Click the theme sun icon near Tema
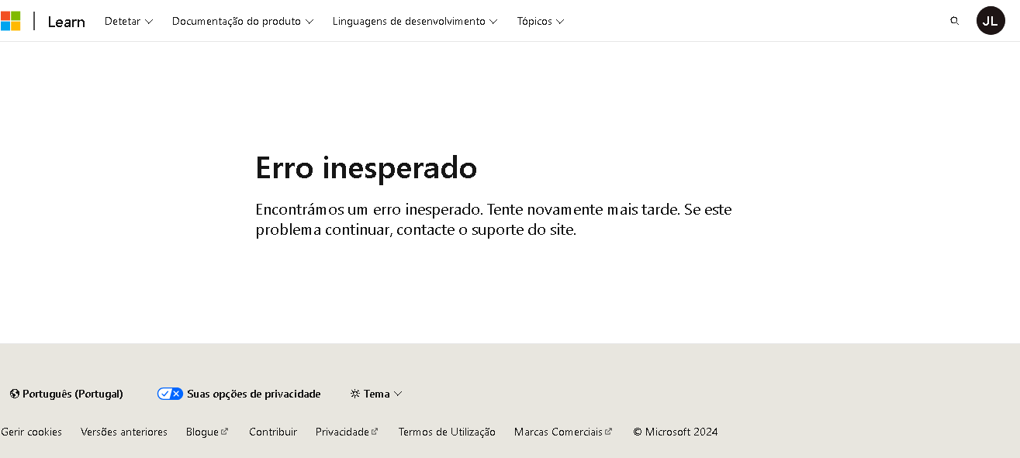 (355, 394)
